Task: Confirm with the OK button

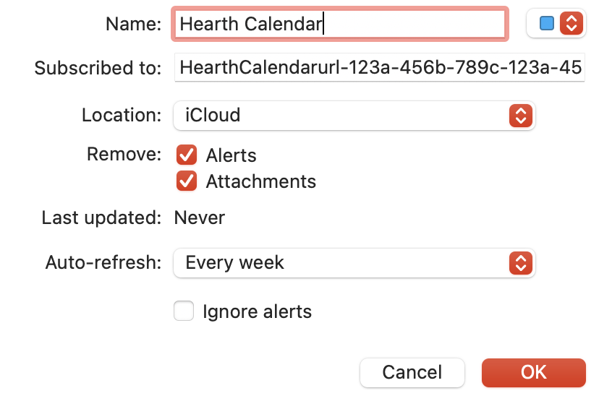Action: [533, 372]
